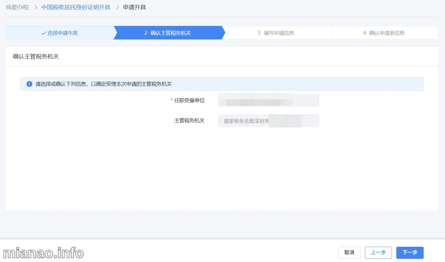This screenshot has width=445, height=262.
Task: Go to step 2 确认主管税务机关 in progress bar
Action: pos(168,33)
